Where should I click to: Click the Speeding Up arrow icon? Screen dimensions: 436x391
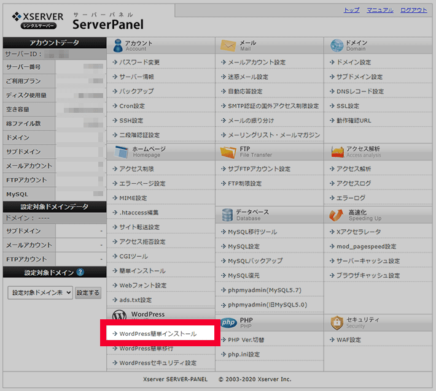(336, 215)
